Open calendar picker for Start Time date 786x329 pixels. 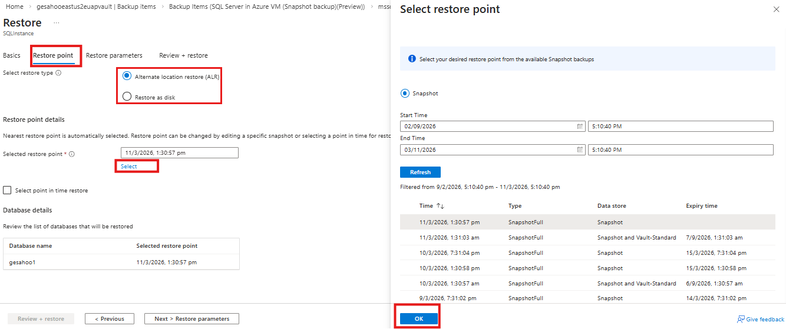580,126
